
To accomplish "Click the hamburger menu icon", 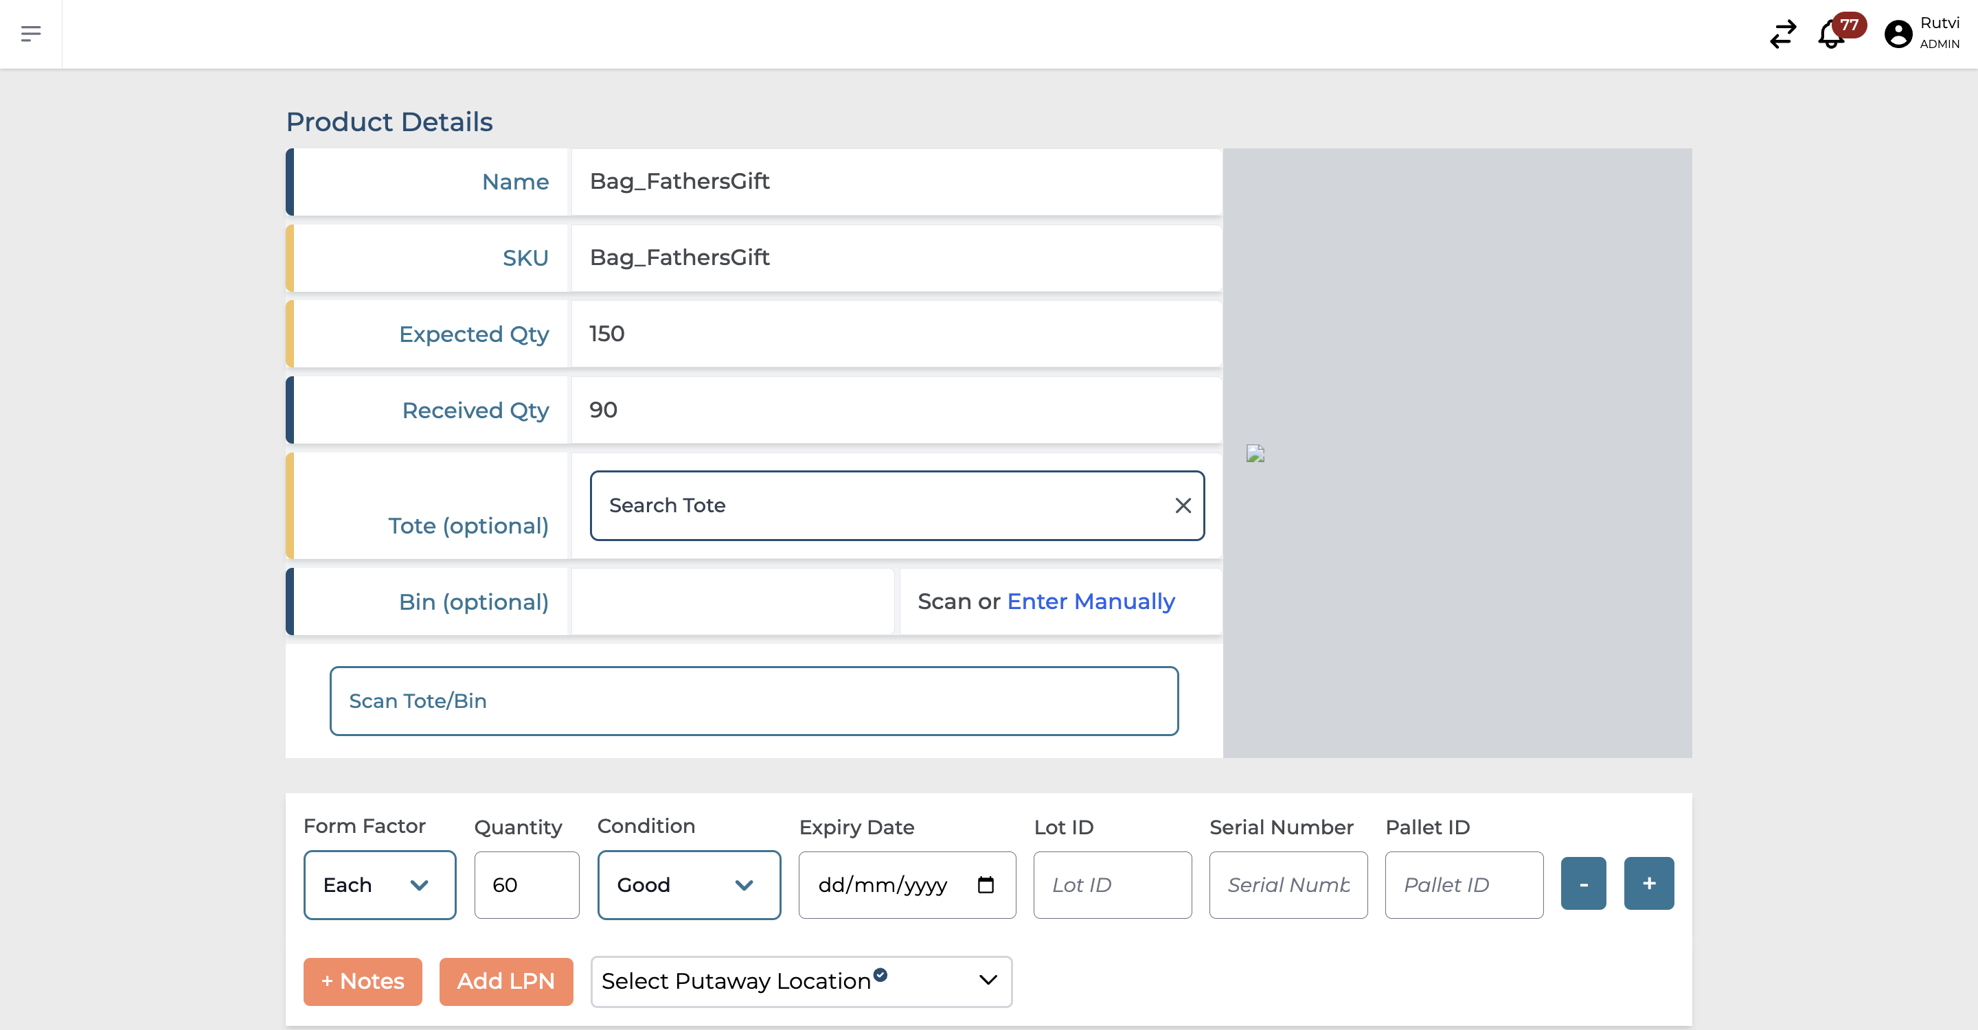I will (32, 34).
